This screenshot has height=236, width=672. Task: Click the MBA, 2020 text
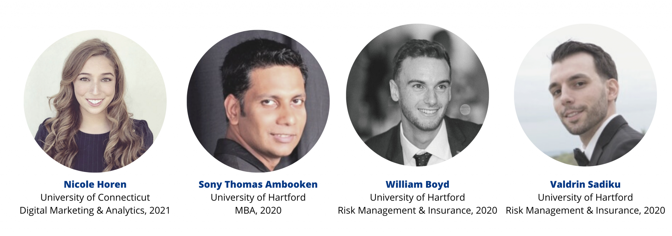point(258,211)
